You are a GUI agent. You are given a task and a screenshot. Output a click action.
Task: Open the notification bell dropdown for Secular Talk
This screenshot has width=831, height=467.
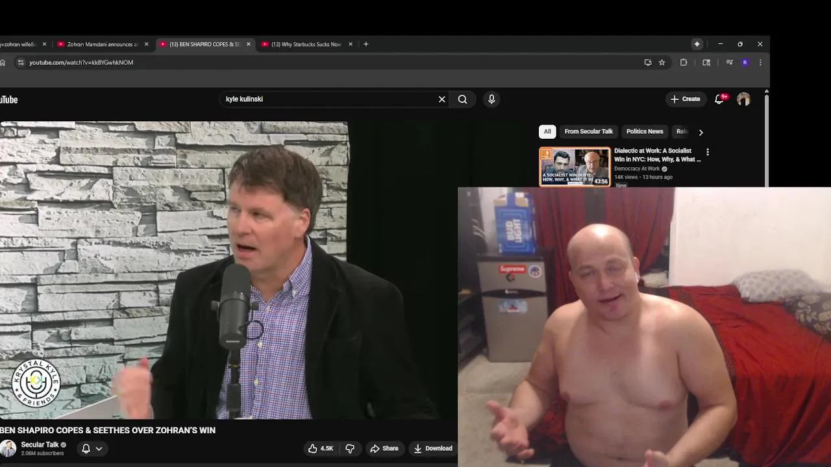point(92,448)
